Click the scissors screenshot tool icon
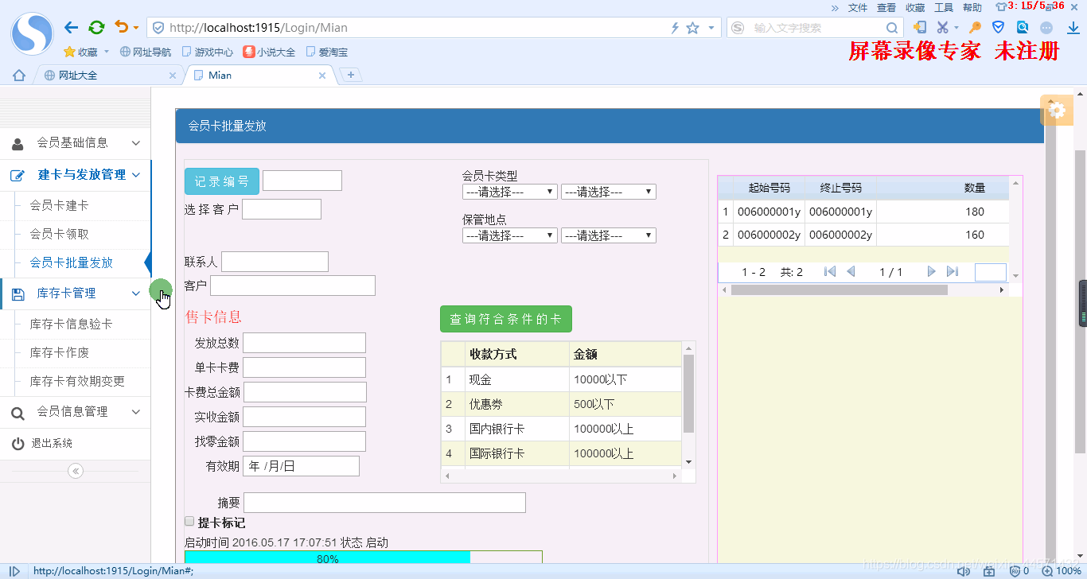This screenshot has width=1087, height=579. click(942, 27)
